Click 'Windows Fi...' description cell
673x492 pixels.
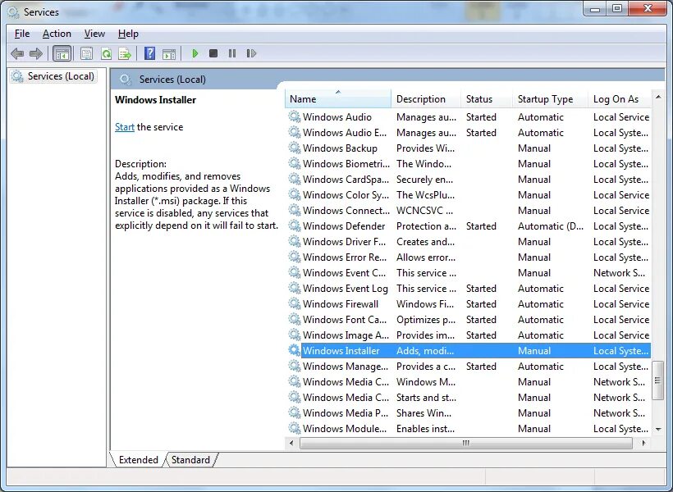pos(425,303)
